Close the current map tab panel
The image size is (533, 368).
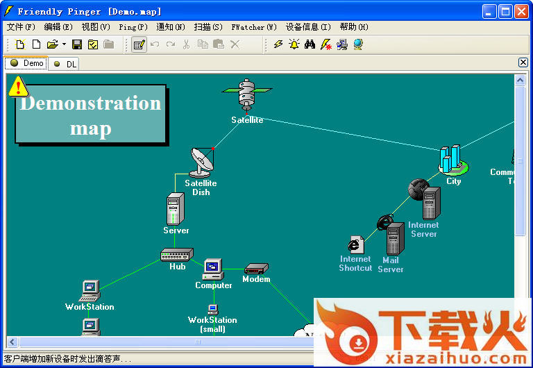(523, 62)
